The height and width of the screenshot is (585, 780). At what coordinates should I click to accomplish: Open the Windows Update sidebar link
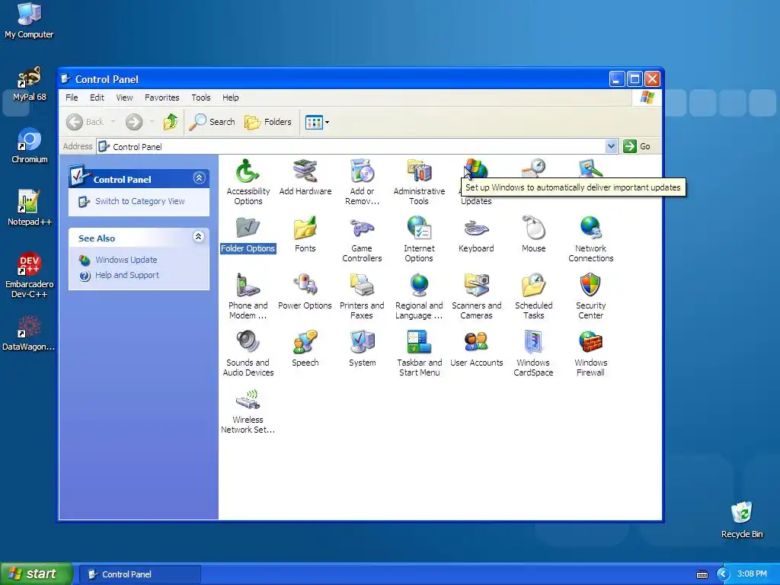(x=126, y=260)
